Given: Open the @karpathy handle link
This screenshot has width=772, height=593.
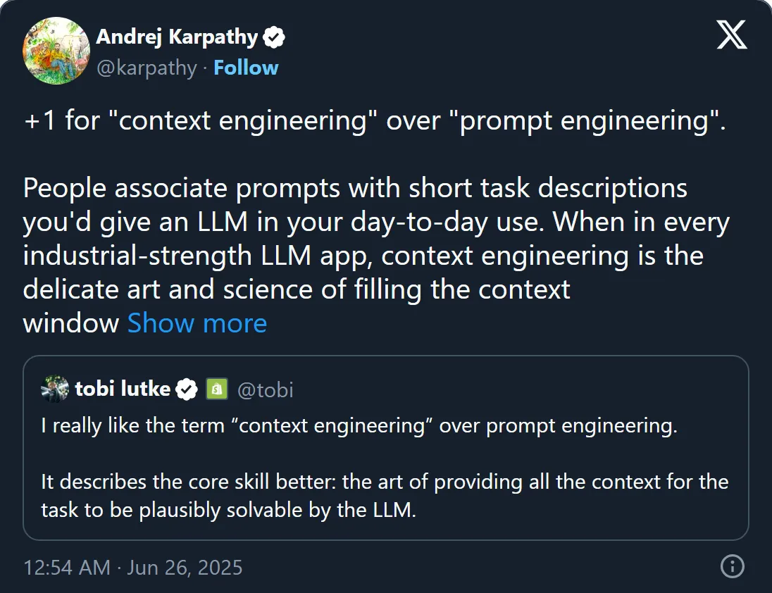Looking at the screenshot, I should 147,68.
